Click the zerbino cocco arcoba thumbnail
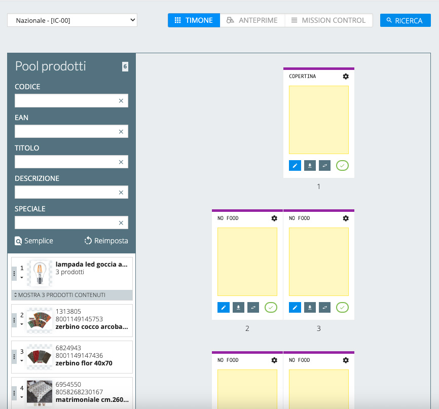This screenshot has width=439, height=409. pos(40,320)
